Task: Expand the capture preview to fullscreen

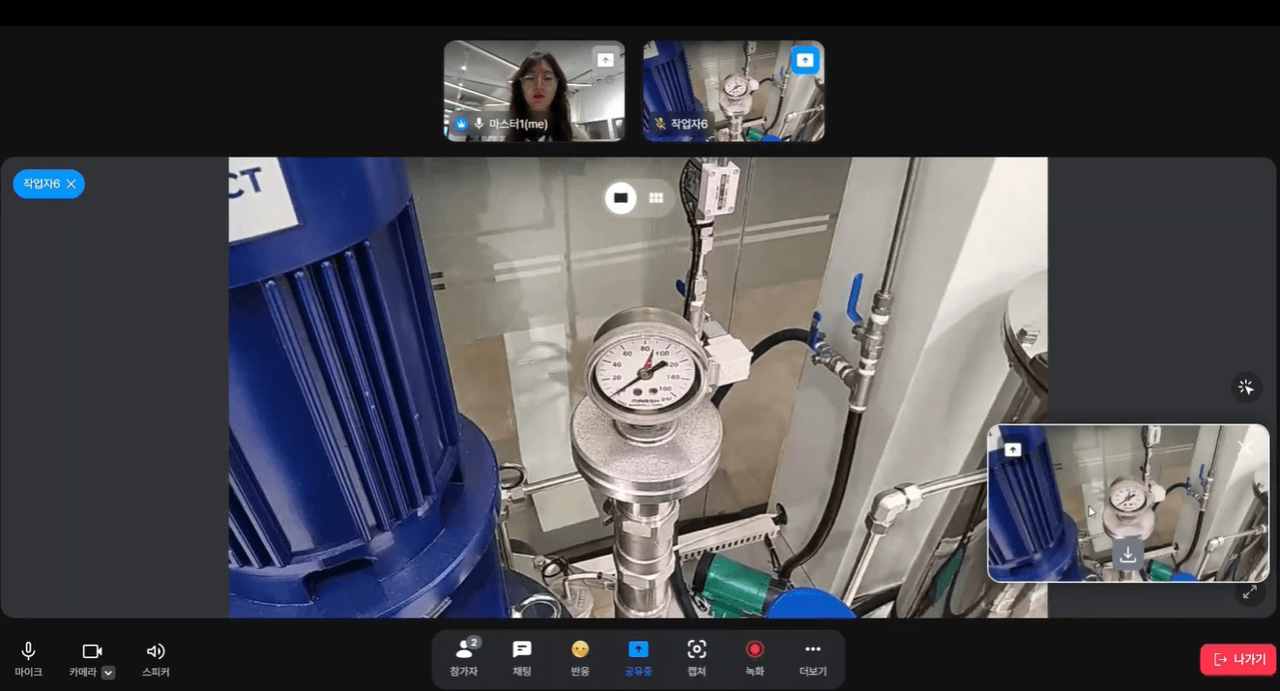Action: tap(1250, 591)
